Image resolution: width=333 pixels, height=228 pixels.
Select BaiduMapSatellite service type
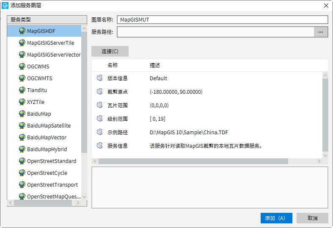44,126
